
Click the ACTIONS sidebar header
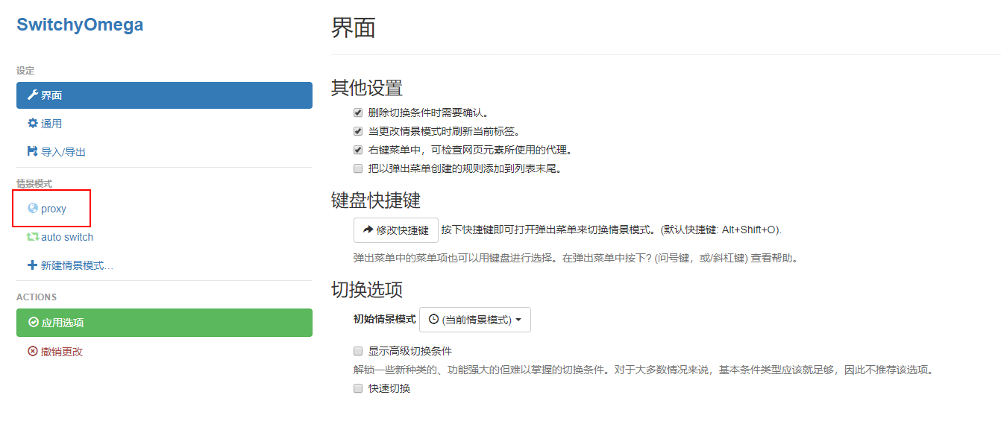coord(37,297)
